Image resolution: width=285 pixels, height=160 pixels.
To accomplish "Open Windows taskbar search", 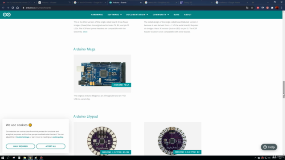I will pos(8,158).
